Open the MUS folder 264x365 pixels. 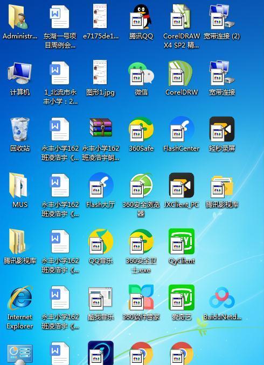[x=18, y=185]
